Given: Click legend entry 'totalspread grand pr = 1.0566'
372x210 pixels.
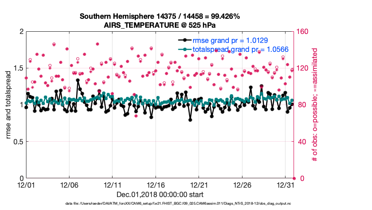Looking at the screenshot, I should click(240, 50).
